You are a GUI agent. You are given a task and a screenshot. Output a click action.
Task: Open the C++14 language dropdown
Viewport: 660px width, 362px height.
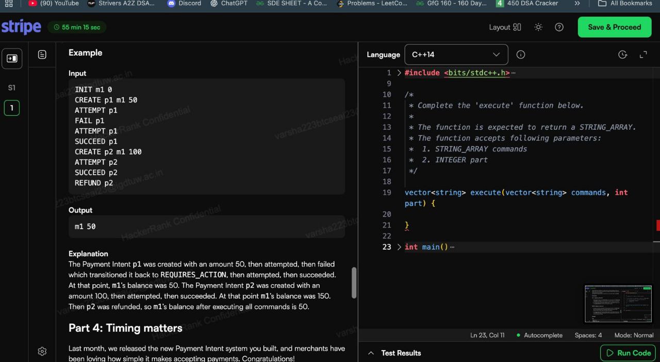[x=456, y=55]
